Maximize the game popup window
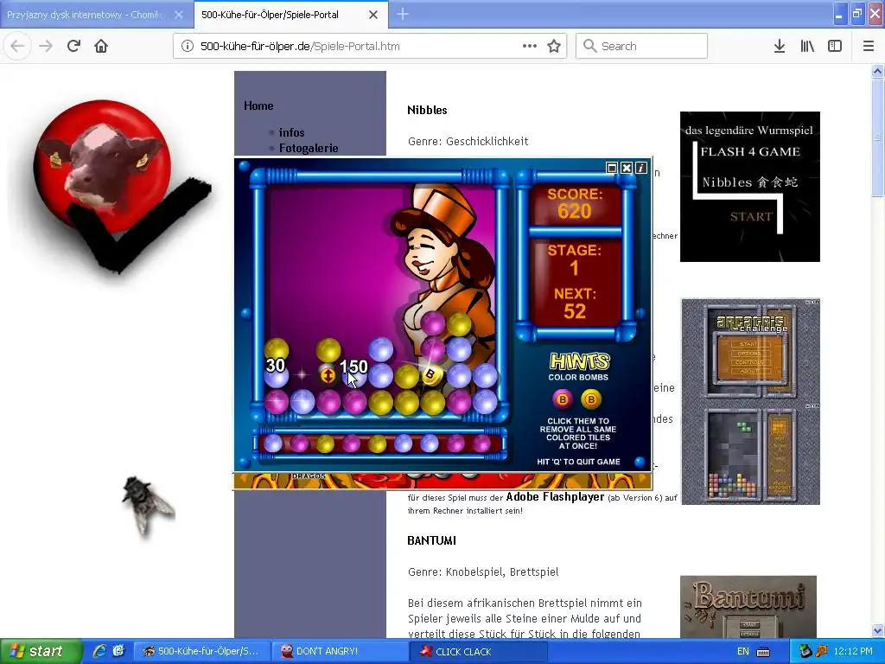 pyautogui.click(x=611, y=168)
